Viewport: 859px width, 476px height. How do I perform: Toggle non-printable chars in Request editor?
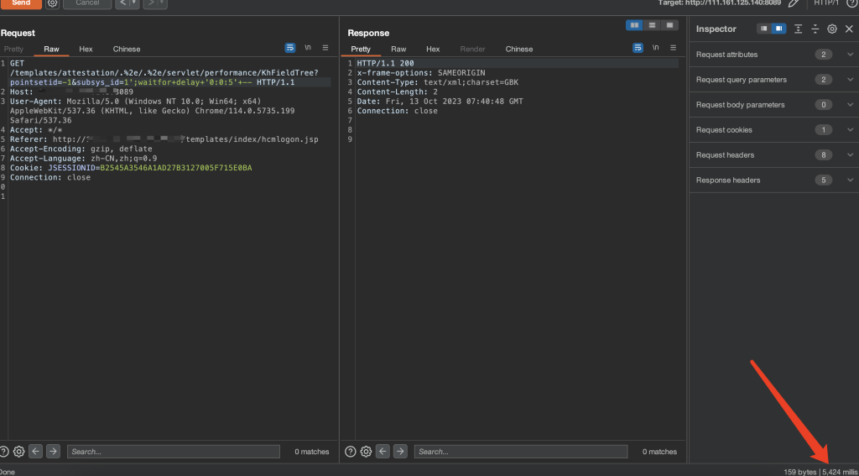click(308, 48)
